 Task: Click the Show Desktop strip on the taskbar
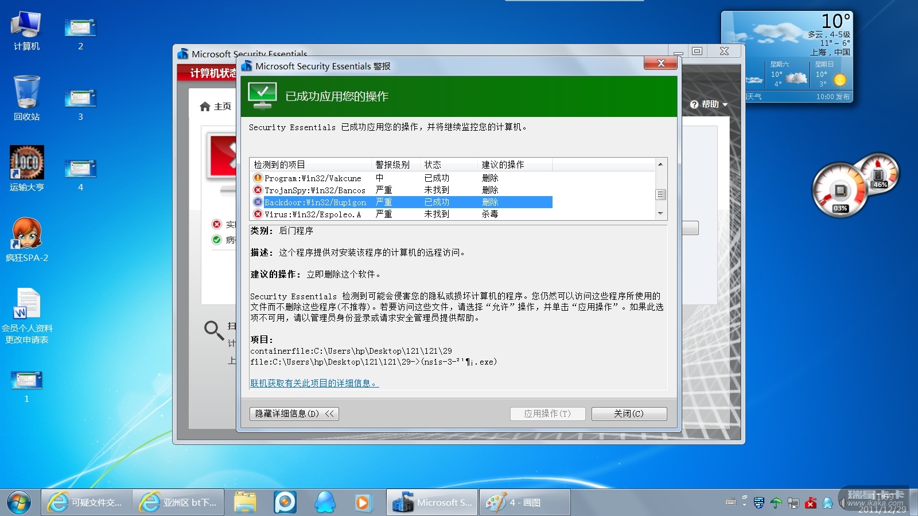click(913, 502)
